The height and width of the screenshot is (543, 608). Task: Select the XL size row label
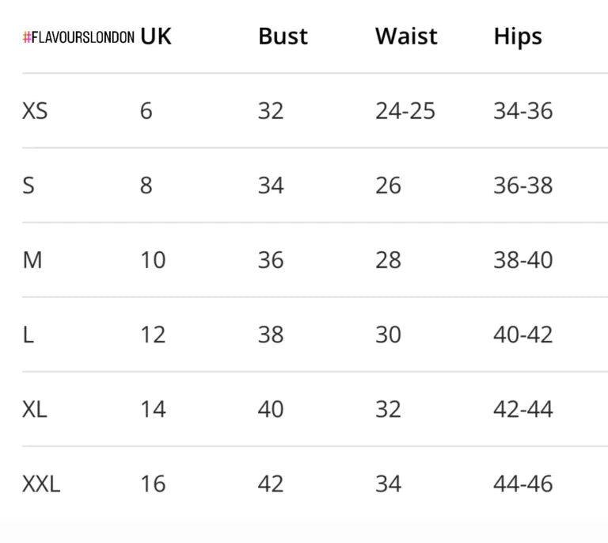(35, 409)
